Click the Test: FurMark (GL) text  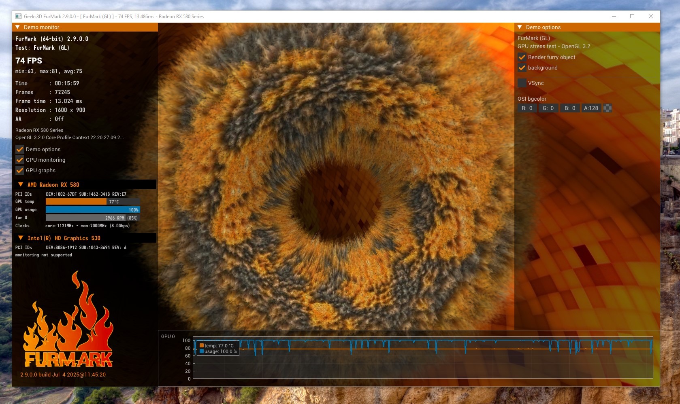click(43, 48)
